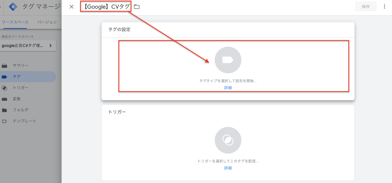392x183 pixels.
Task: Open the three-dot more options menu
Action: tap(385, 6)
